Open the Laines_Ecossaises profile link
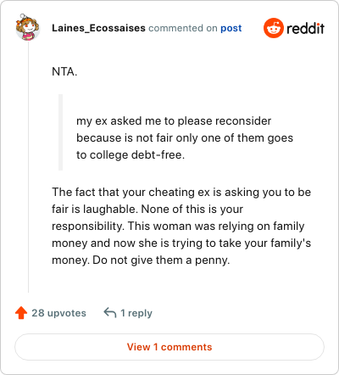Image resolution: width=339 pixels, height=375 pixels. 98,28
